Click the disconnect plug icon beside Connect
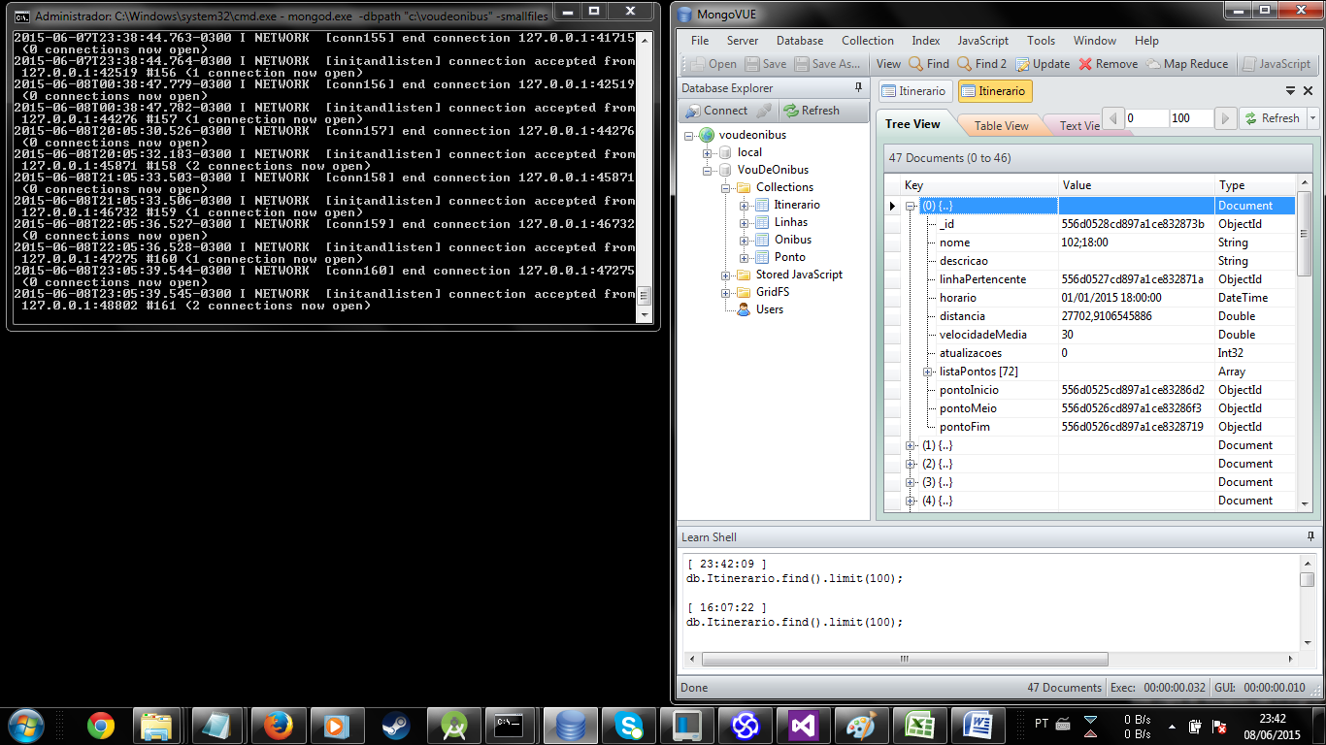Screen dimensions: 1326x745 [x=765, y=111]
